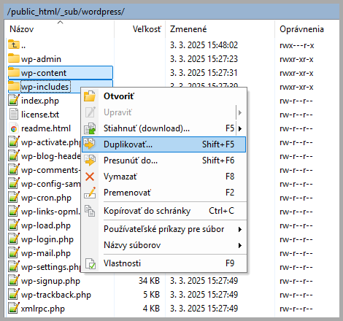This screenshot has height=321, width=343.
Task: Click the download icon beside Stiahnuť
Action: [x=90, y=128]
